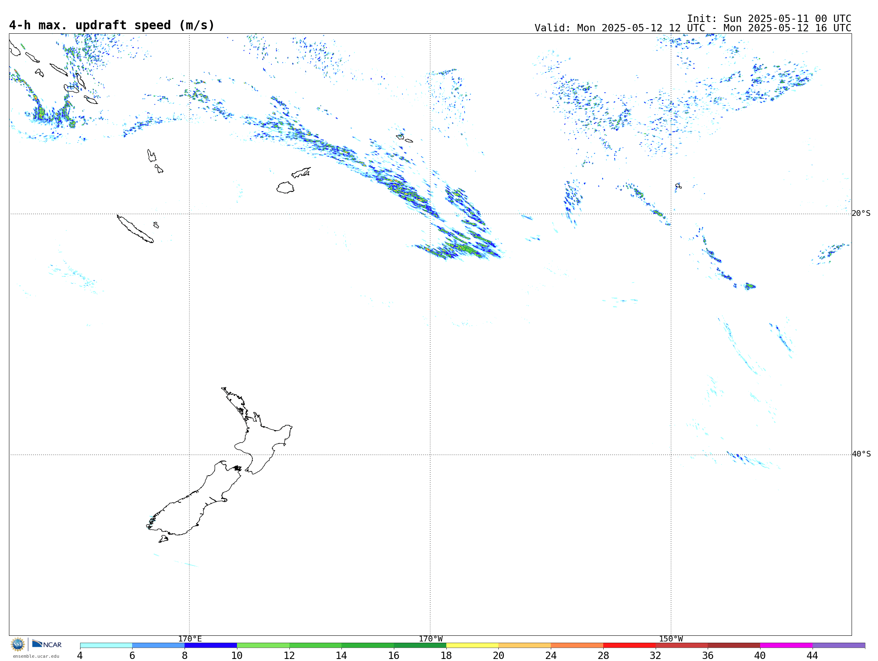Select the dark green 16-18 color swatch

pyautogui.click(x=420, y=646)
